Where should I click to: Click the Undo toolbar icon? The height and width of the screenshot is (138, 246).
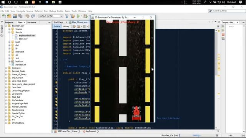pyautogui.click(x=27, y=16)
